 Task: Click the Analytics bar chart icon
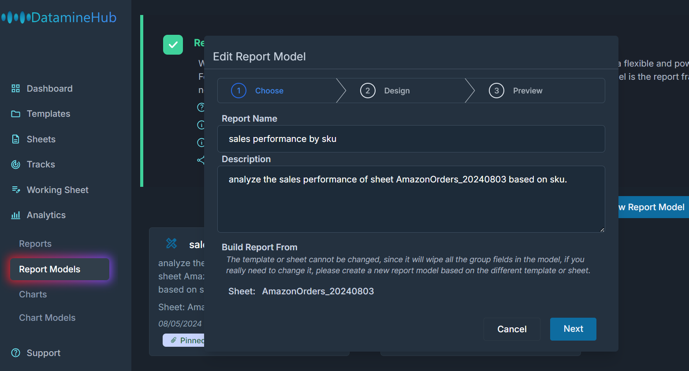(16, 215)
